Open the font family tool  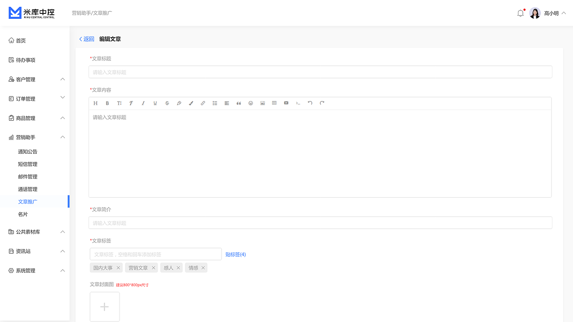(131, 103)
